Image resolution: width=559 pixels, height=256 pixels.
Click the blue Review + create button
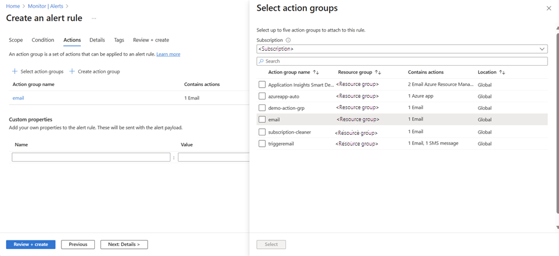tap(30, 244)
